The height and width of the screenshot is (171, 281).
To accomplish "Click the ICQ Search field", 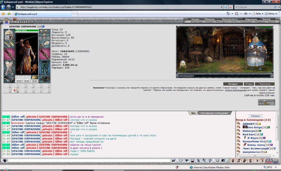I will point(254,7).
